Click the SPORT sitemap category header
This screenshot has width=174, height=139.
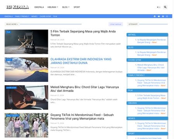tap(147, 134)
